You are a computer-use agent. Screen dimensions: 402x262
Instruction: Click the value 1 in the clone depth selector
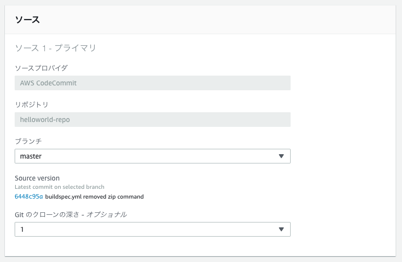[22, 229]
